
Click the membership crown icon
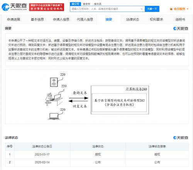click(x=171, y=9)
